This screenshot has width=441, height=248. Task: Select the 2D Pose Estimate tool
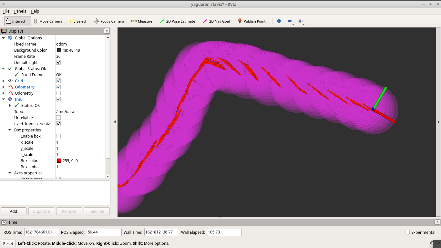(177, 21)
